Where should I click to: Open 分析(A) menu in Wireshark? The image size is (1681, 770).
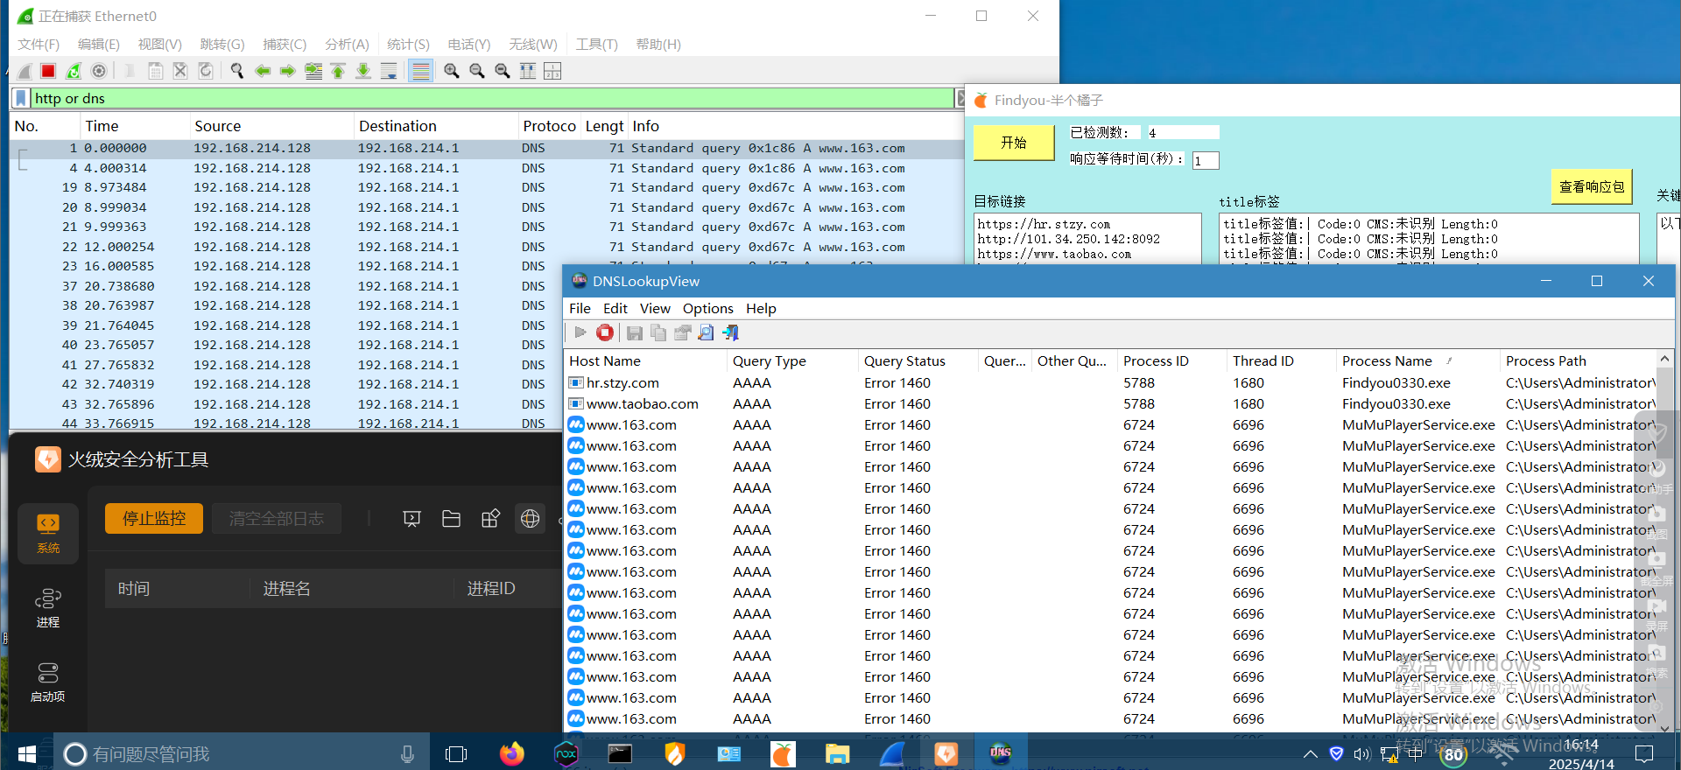pos(347,44)
